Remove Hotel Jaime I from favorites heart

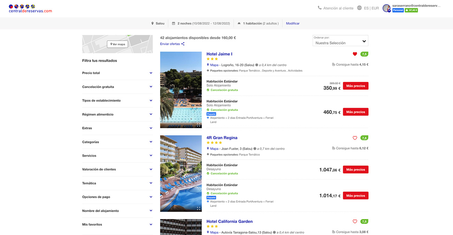(355, 54)
